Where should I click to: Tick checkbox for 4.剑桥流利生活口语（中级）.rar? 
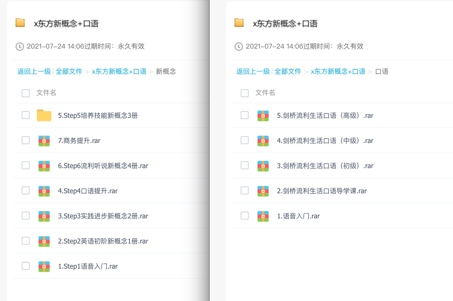pyautogui.click(x=245, y=140)
